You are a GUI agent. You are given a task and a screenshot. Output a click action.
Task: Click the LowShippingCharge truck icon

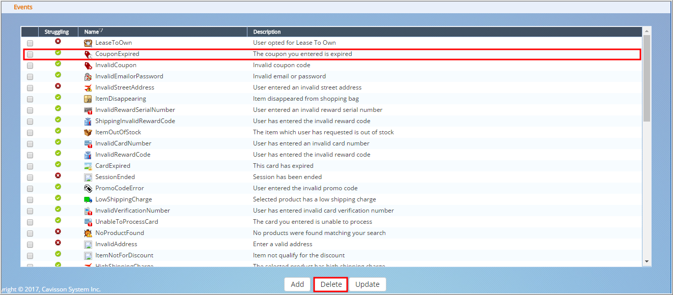click(88, 200)
